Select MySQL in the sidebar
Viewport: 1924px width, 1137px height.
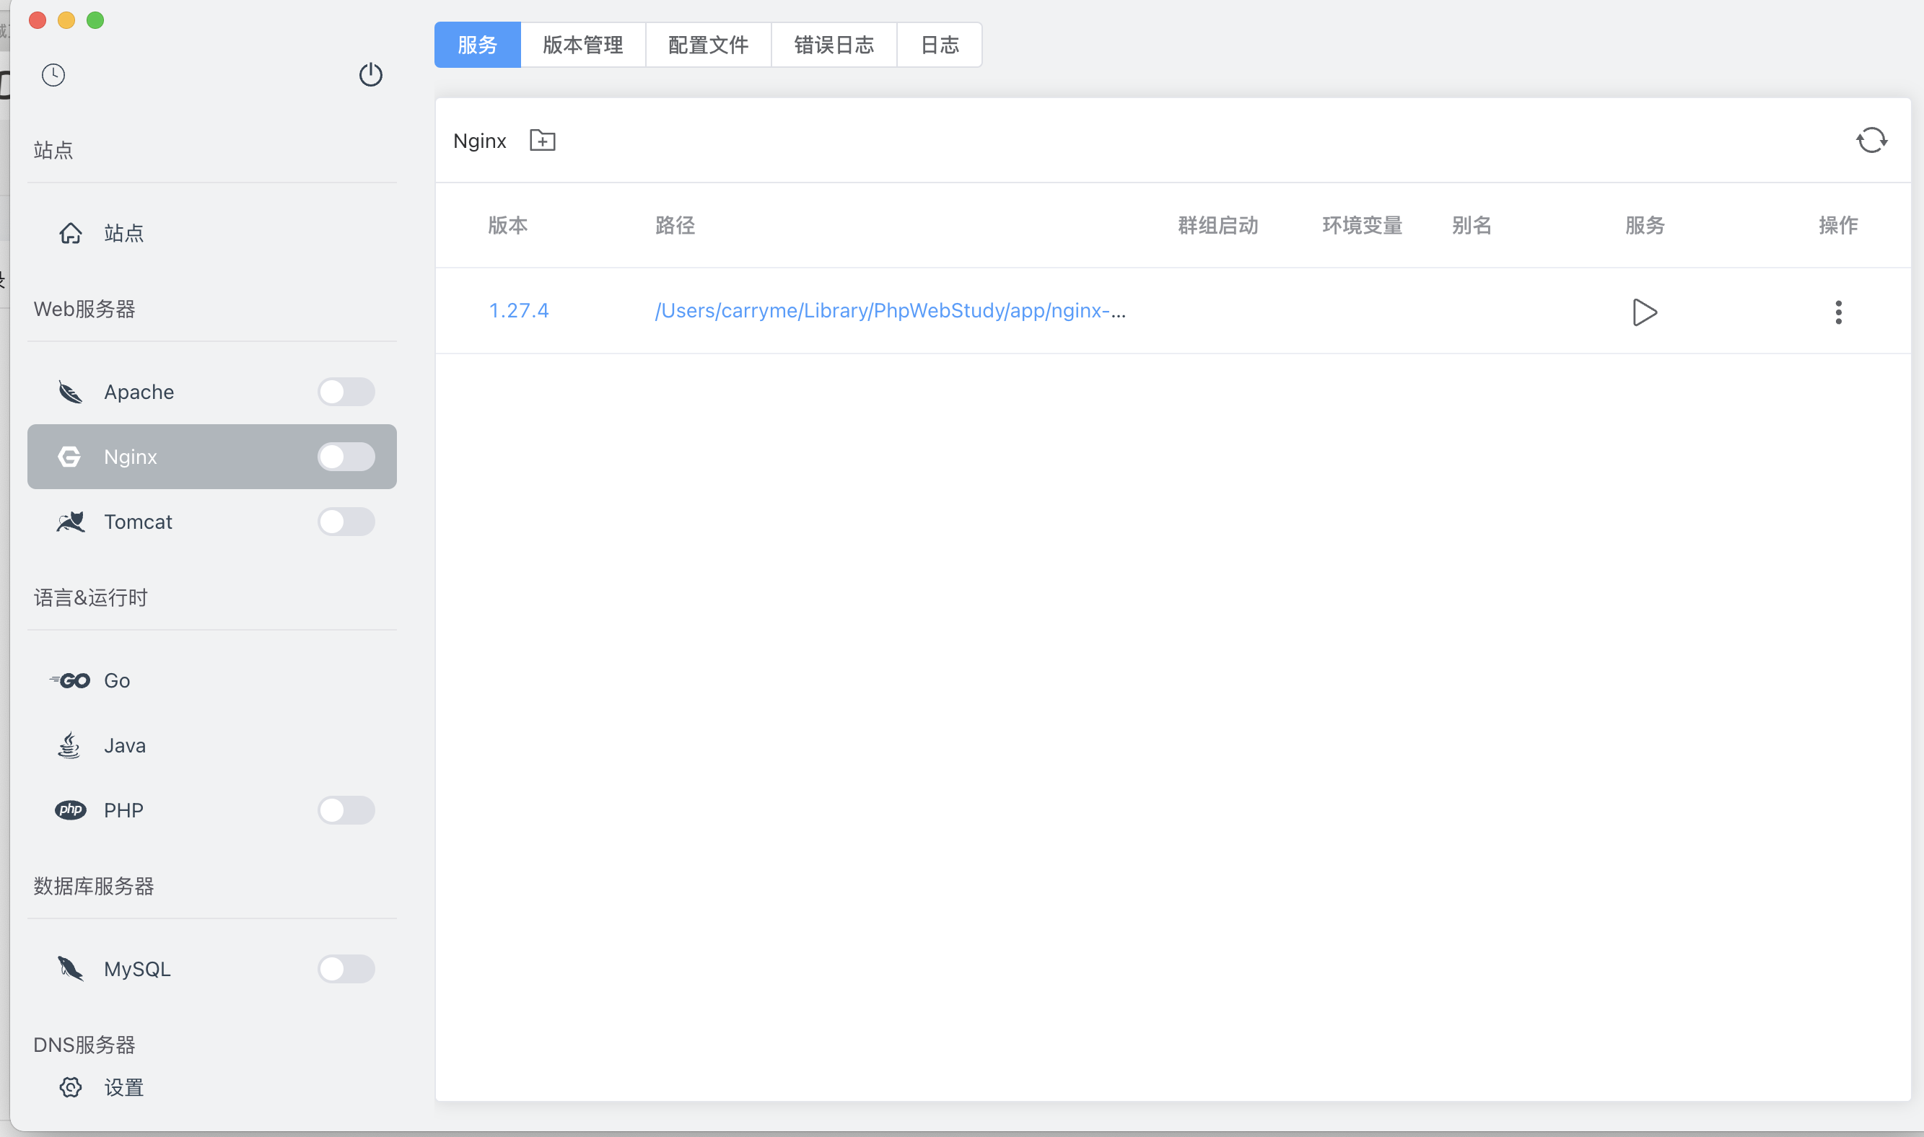212,968
